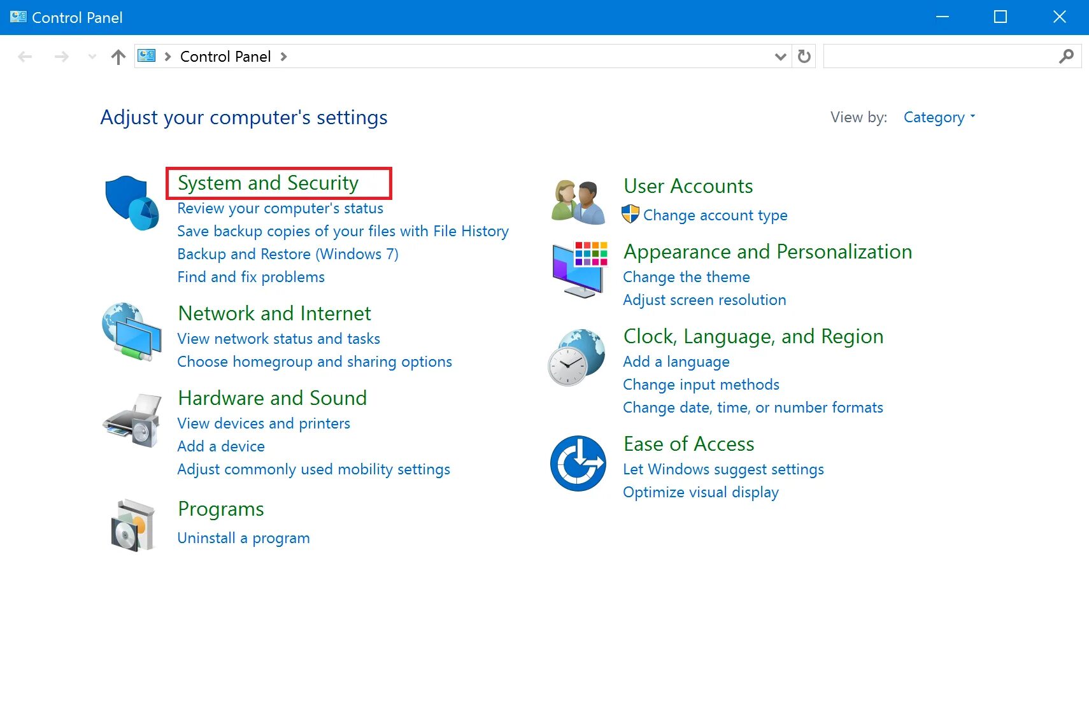Go forward with the Forward arrow
The image size is (1089, 701).
[62, 57]
